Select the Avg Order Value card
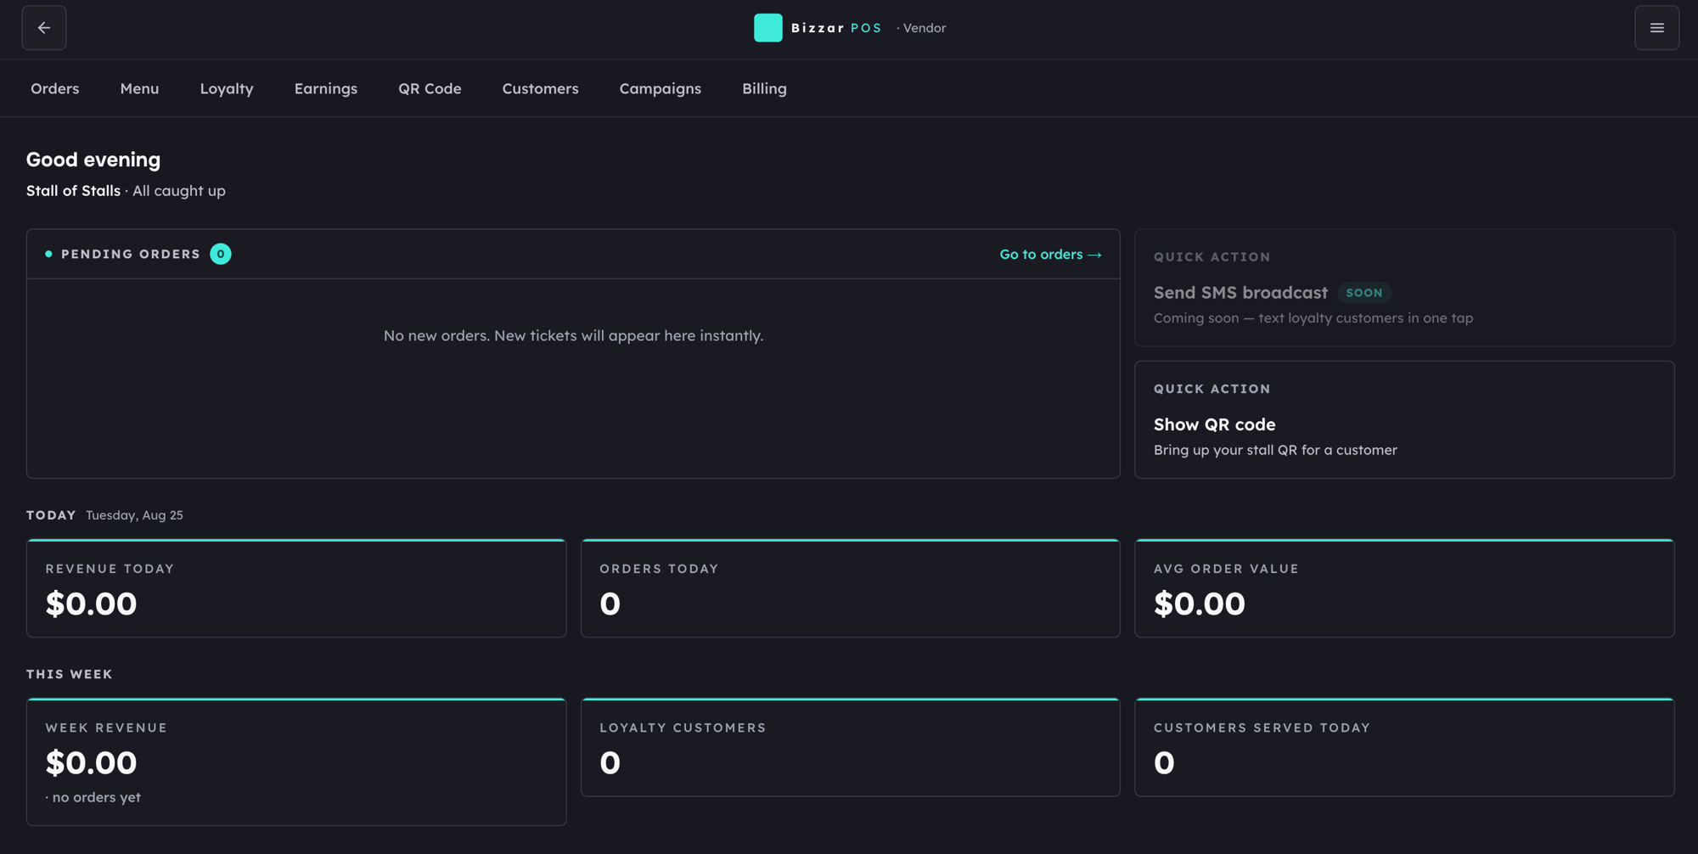The width and height of the screenshot is (1698, 854). coord(1404,588)
